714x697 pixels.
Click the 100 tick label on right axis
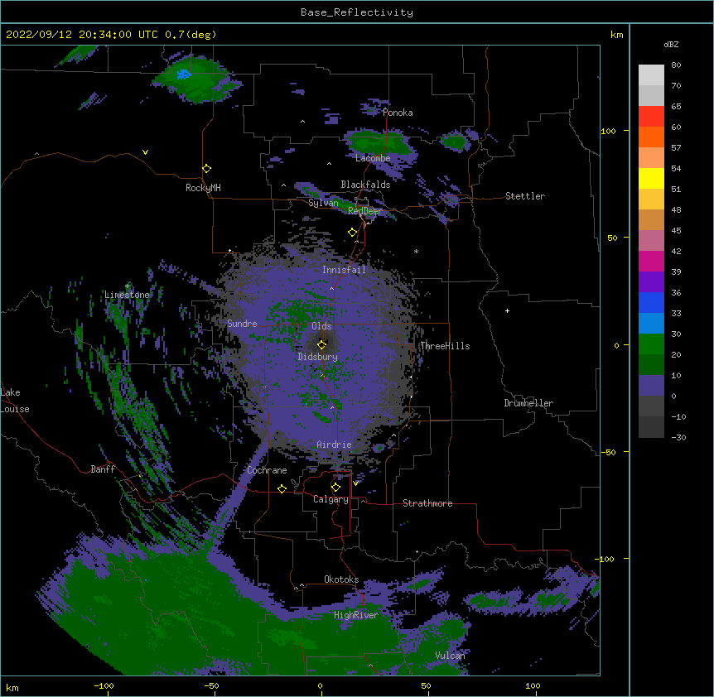pos(608,131)
